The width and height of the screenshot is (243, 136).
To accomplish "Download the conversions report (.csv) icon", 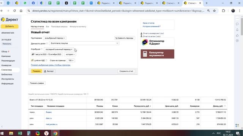I will point(141,33).
